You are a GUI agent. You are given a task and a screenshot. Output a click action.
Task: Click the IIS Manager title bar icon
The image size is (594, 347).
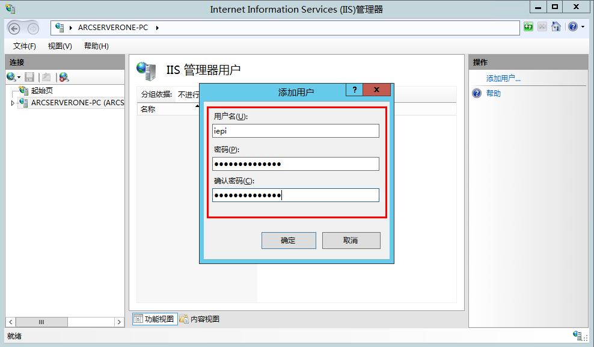(x=10, y=9)
